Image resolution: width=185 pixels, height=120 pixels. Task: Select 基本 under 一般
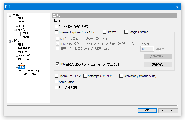pos(21,18)
